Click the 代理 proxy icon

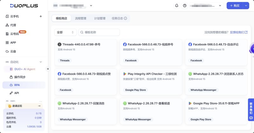pos(7,25)
